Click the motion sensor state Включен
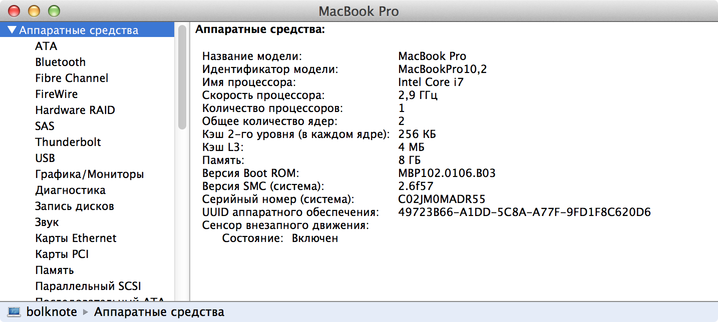The width and height of the screenshot is (718, 322). (315, 238)
